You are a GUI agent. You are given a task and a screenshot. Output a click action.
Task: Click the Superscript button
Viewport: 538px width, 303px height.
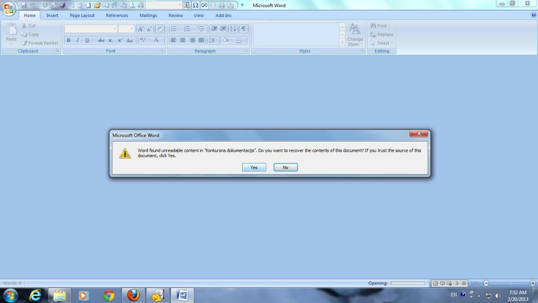pyautogui.click(x=120, y=40)
